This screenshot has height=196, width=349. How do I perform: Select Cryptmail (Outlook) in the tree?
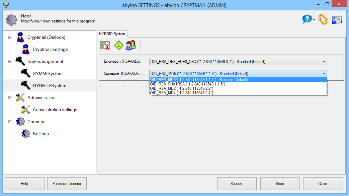click(46, 37)
